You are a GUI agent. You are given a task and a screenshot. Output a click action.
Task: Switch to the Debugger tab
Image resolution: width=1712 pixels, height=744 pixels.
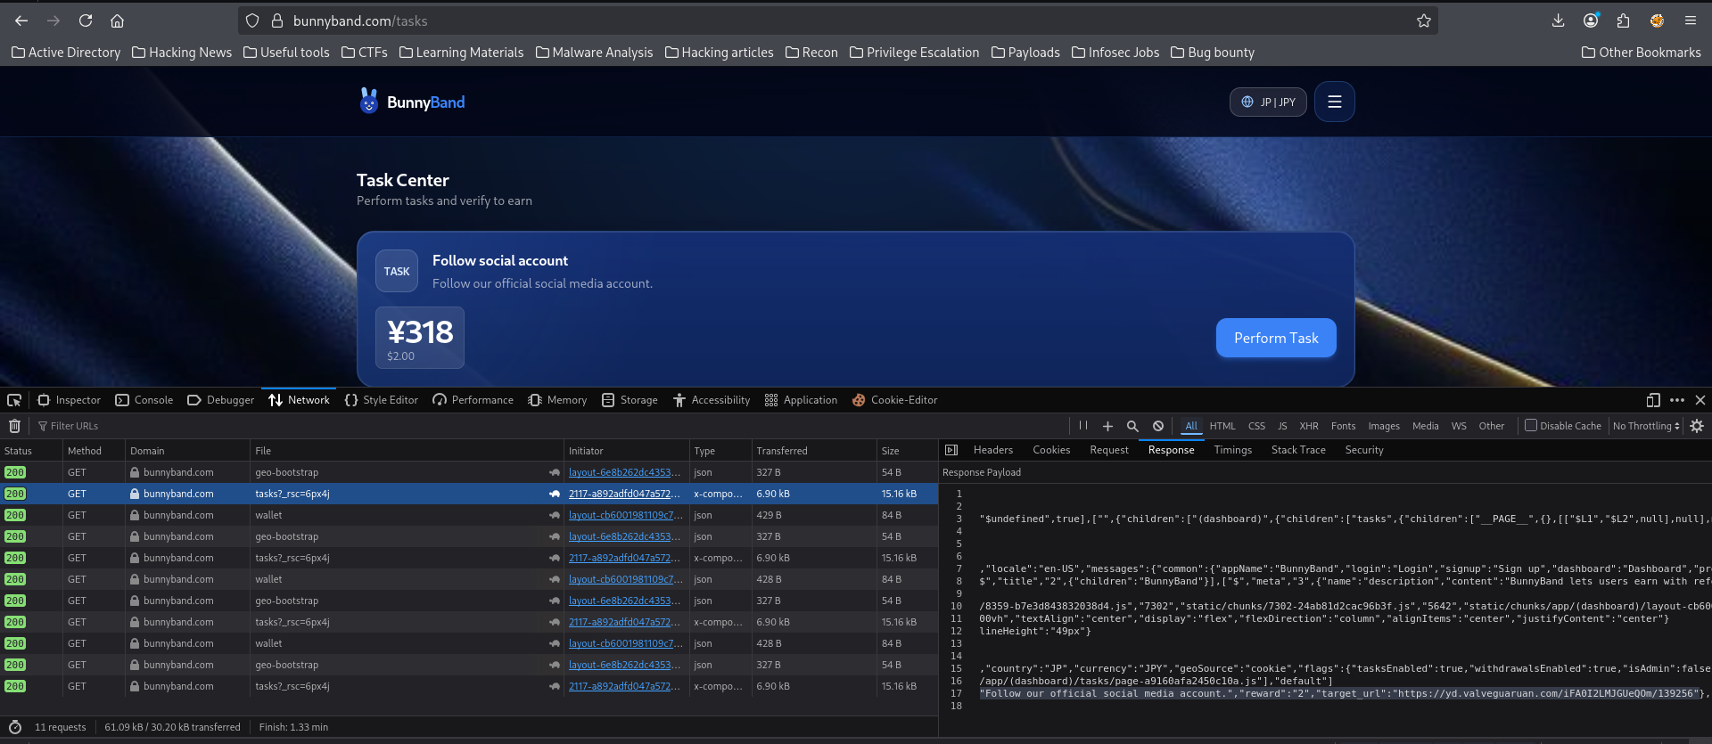(220, 400)
